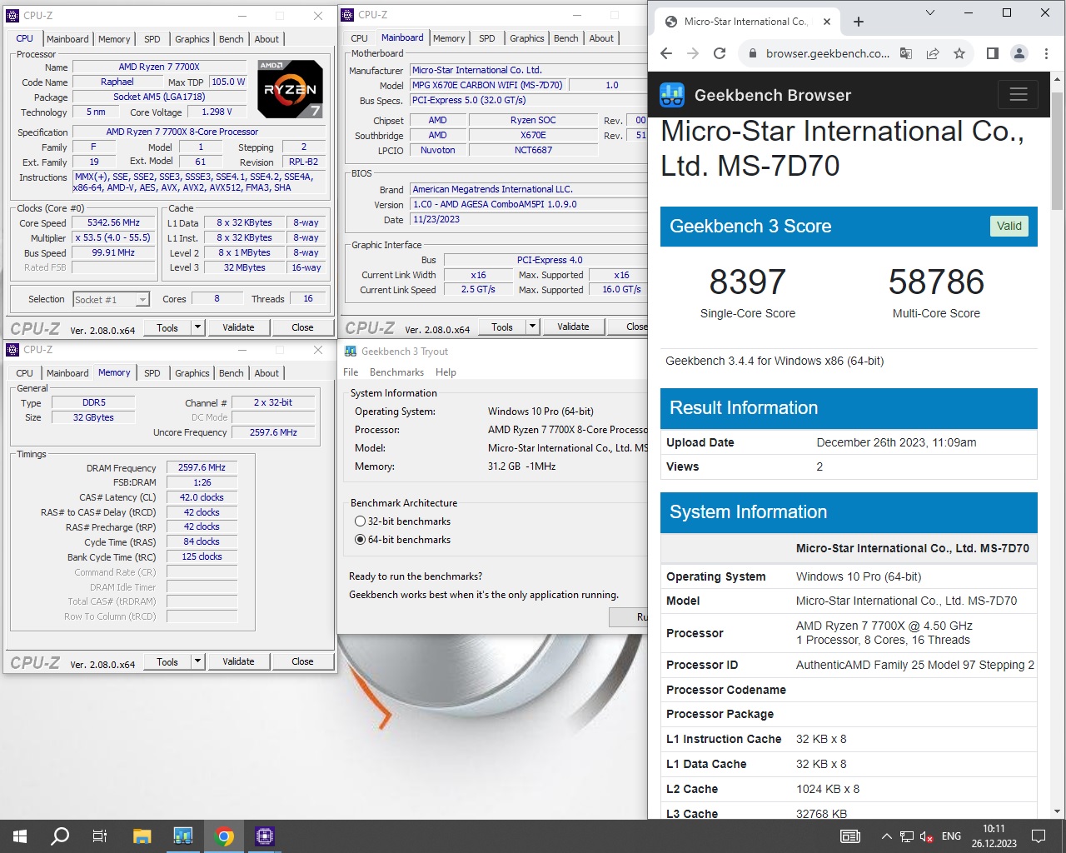Open Geekbench app on taskbar
This screenshot has width=1066, height=853.
pos(183,836)
